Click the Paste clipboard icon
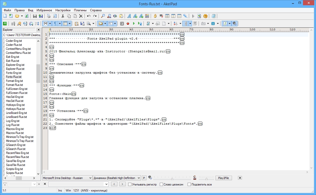 [75, 16]
